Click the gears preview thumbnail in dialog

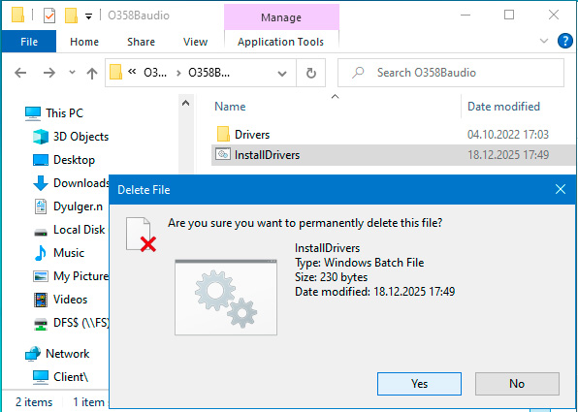pos(226,298)
